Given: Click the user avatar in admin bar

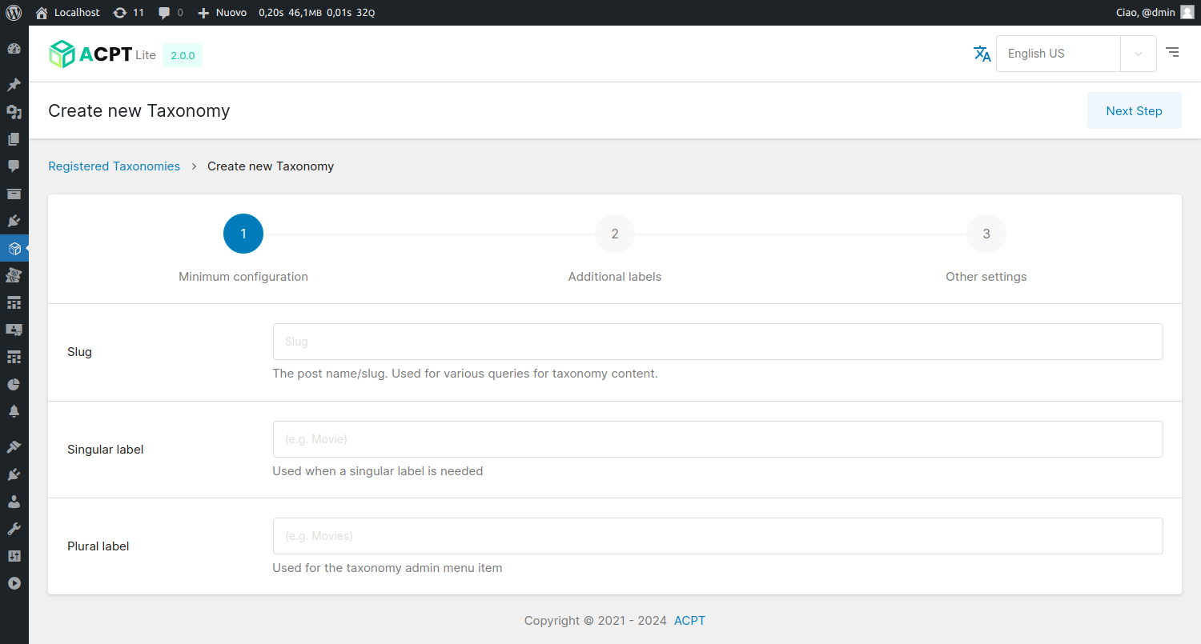Looking at the screenshot, I should tap(1187, 13).
